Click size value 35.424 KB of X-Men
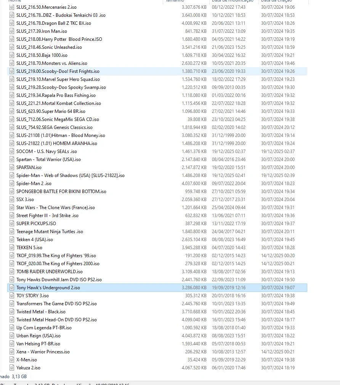This screenshot has width=340, height=385. tap(197, 360)
